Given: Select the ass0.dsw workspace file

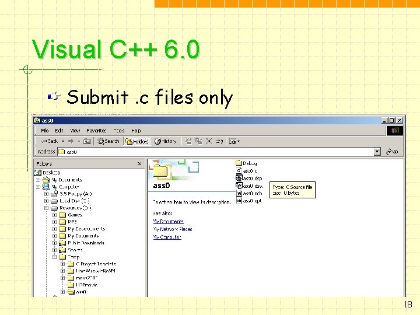Looking at the screenshot, I should tap(249, 185).
